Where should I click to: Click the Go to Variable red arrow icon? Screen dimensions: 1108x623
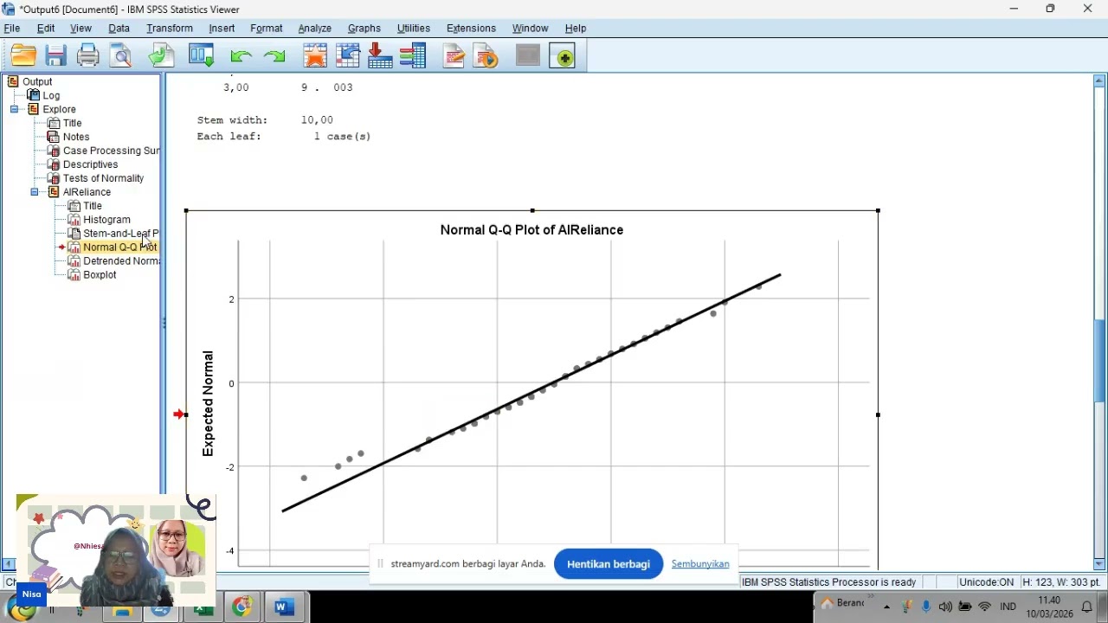[380, 56]
